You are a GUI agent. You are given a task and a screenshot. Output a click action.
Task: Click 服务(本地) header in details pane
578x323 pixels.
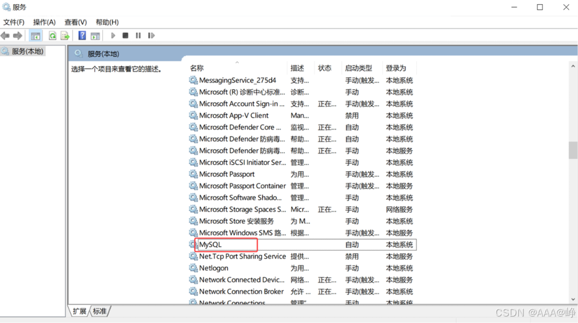103,54
